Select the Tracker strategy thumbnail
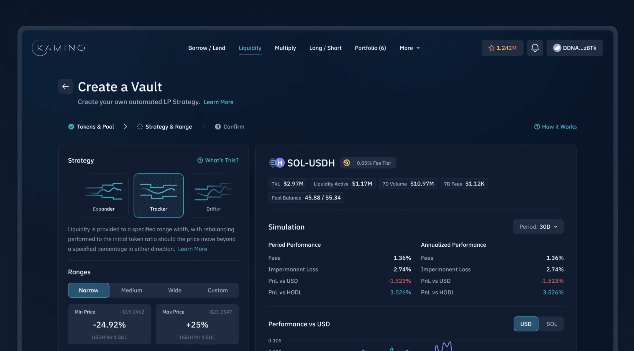The height and width of the screenshot is (351, 634). (158, 195)
